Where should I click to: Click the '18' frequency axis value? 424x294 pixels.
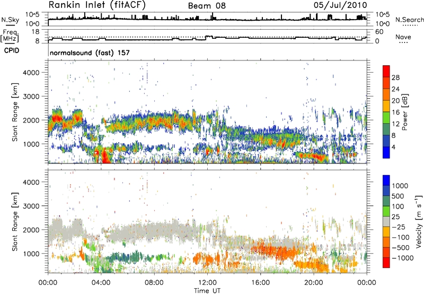(35, 32)
